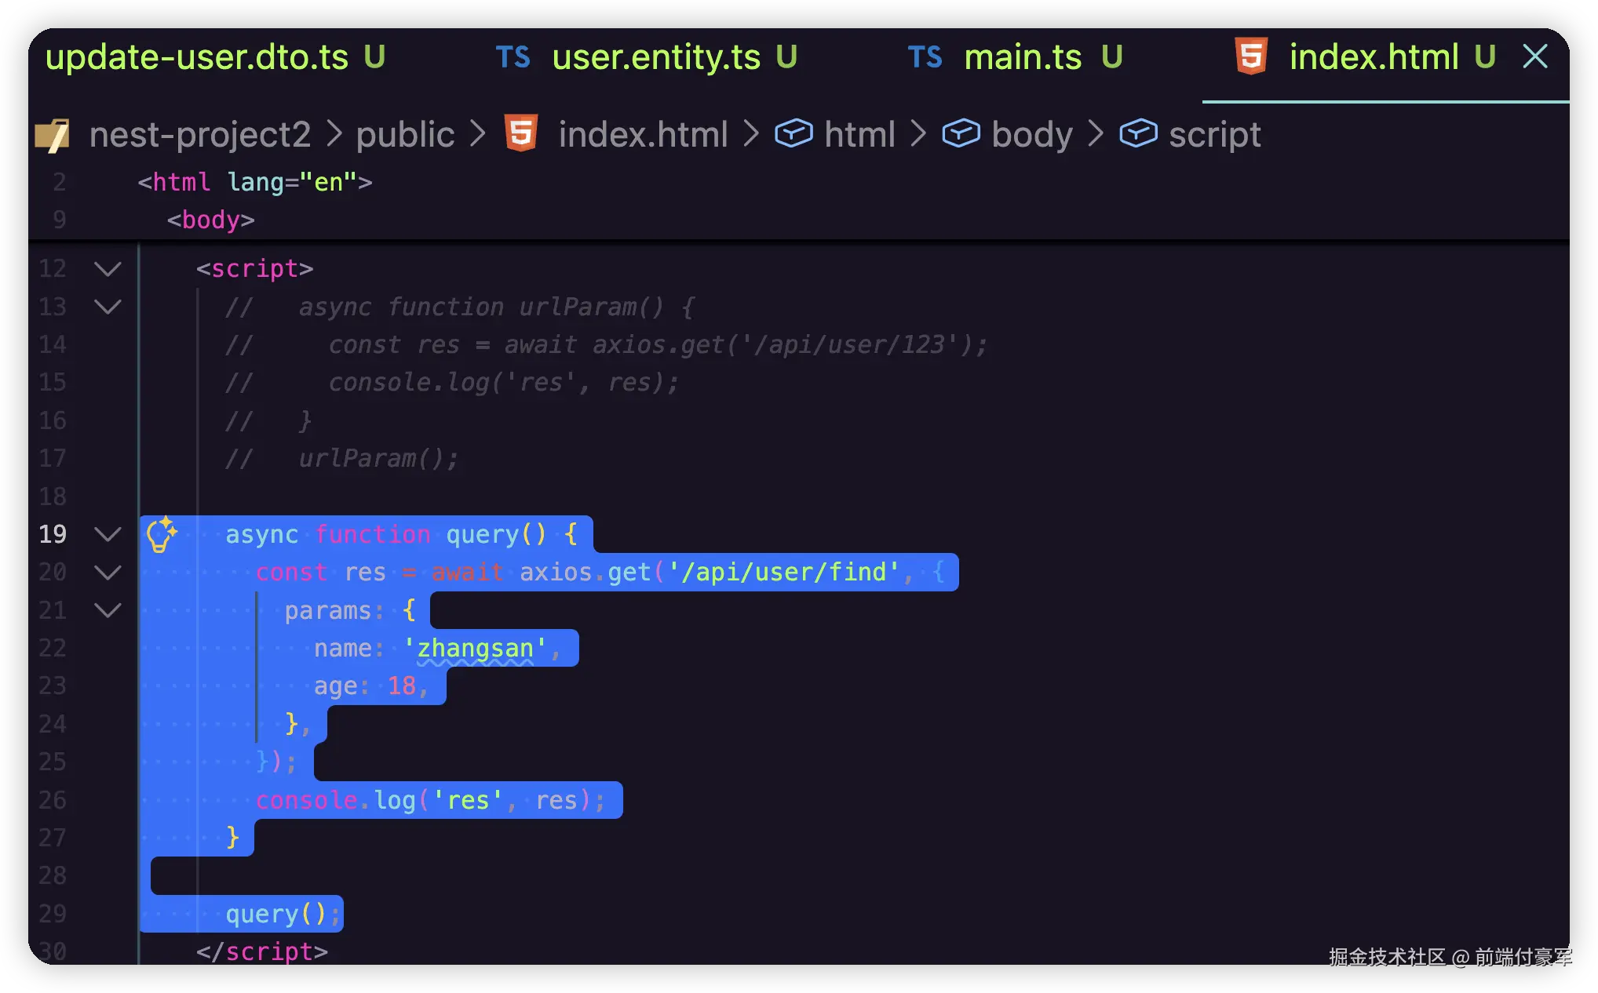Fold the axios.get call at line 20
The width and height of the screenshot is (1598, 993).
click(x=108, y=573)
